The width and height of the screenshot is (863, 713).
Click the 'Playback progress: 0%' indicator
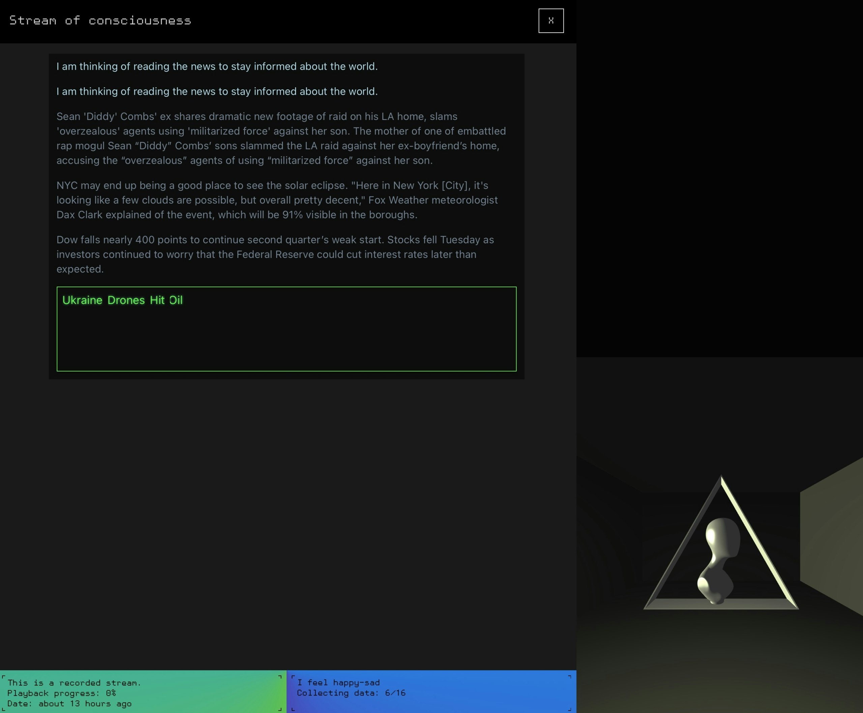coord(62,693)
